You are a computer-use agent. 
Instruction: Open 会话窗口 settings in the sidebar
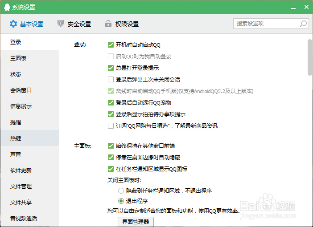click(30, 90)
